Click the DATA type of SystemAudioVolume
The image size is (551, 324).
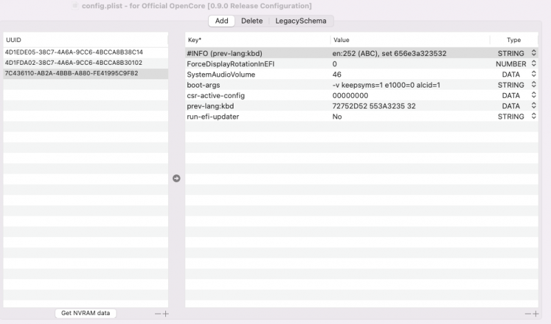(x=511, y=74)
